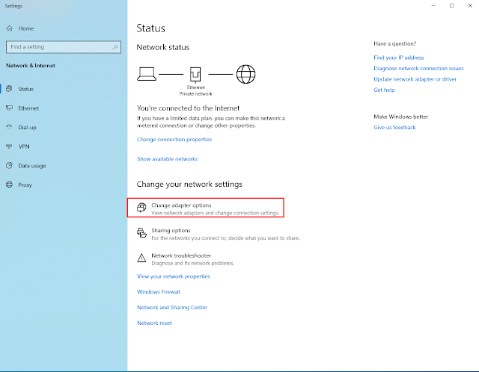479x372 pixels.
Task: Click the Data usage pie icon
Action: click(9, 166)
